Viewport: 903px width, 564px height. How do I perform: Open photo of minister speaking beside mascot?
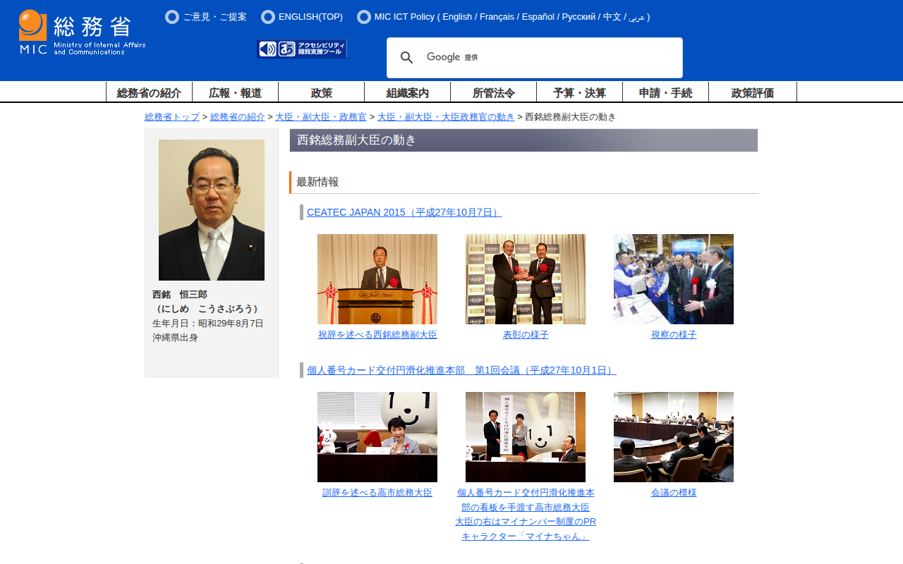(377, 437)
